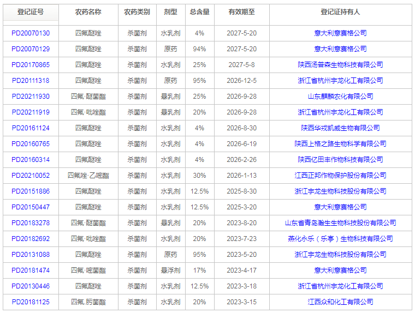Image resolution: width=415 pixels, height=313 pixels.
Task: Open registration PD20170865 link
Action: (31, 65)
